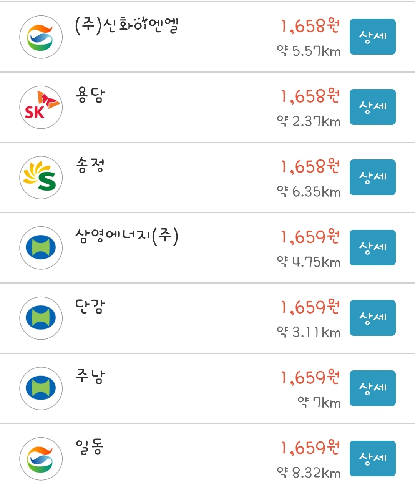Screen dimensions: 415x491
Task: Open 상세 details for 단감 station
Action: click(373, 318)
